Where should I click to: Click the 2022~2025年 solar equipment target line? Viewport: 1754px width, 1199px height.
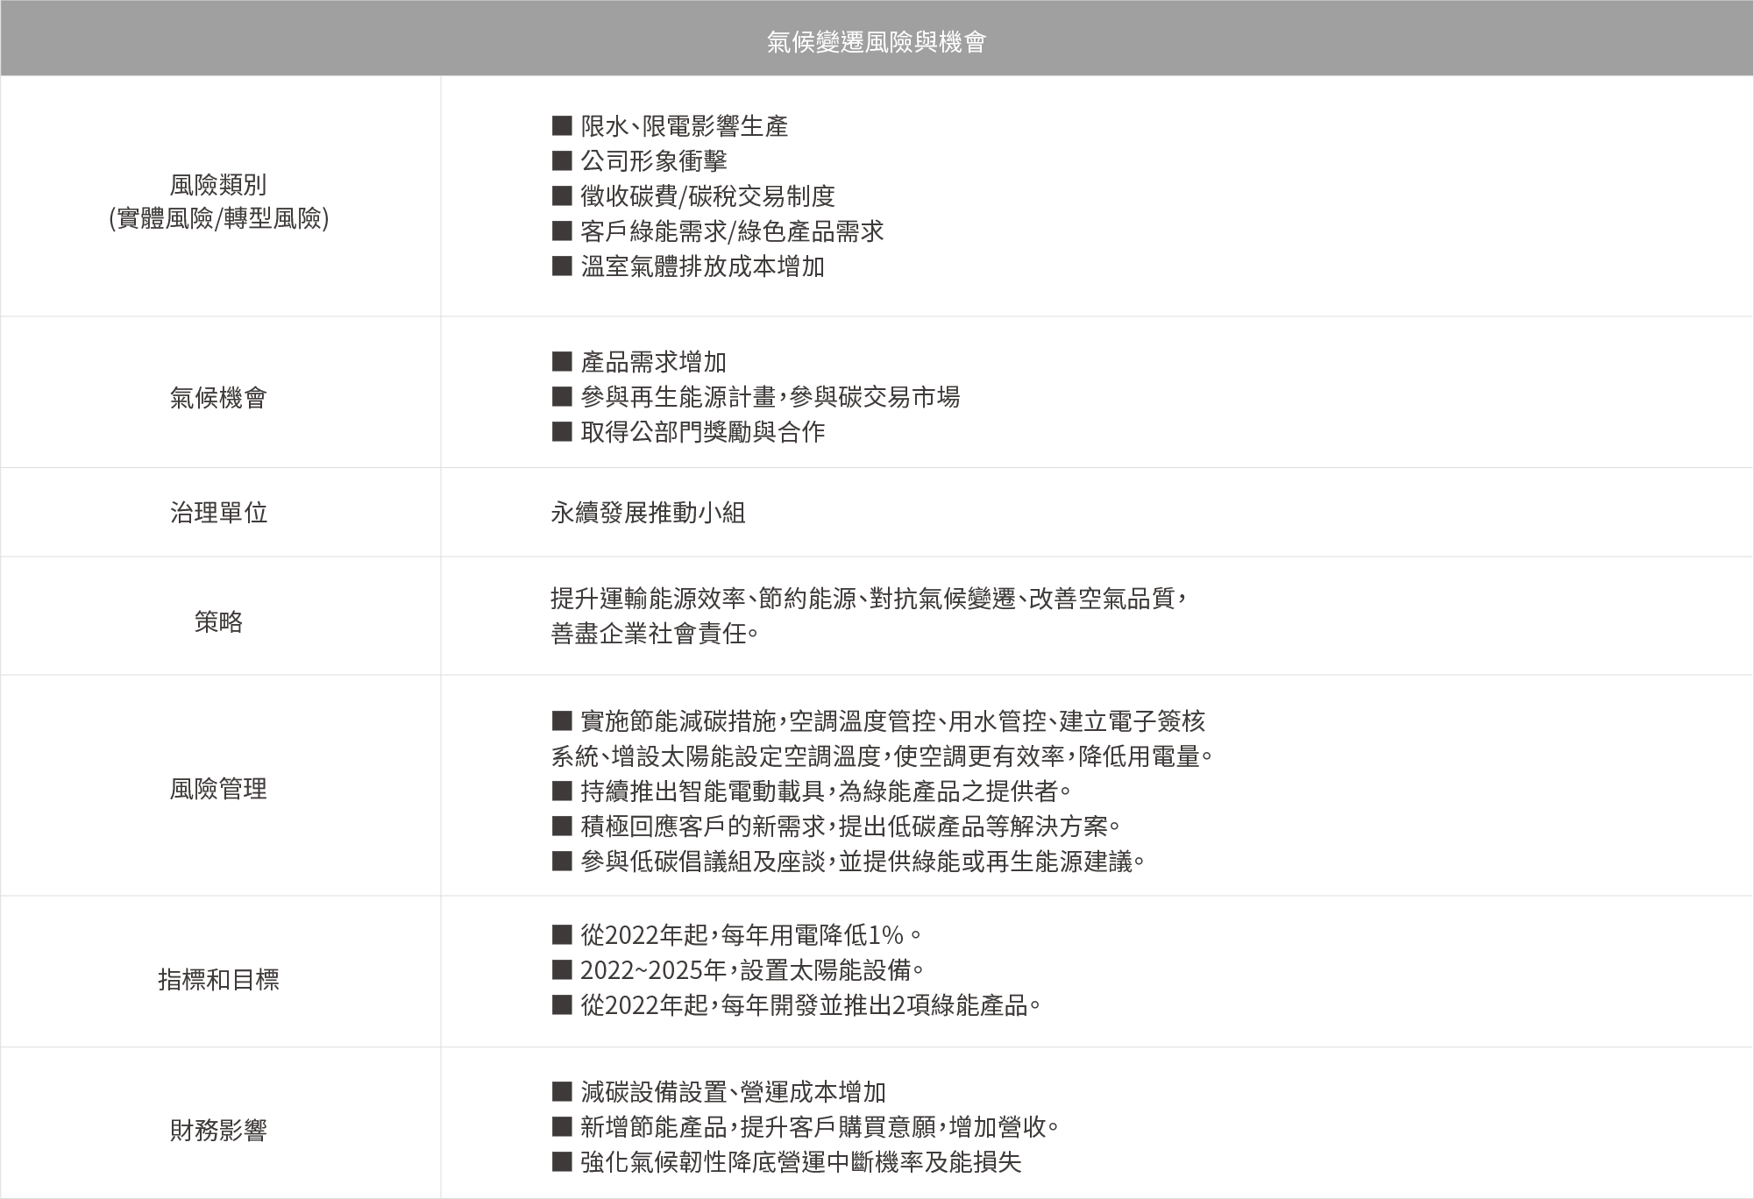tap(752, 970)
